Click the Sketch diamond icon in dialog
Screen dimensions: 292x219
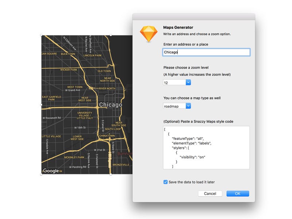(149, 34)
